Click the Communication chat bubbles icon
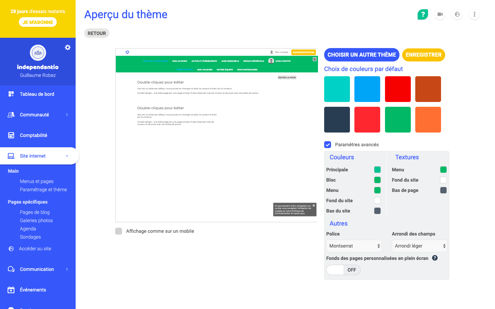The width and height of the screenshot is (495, 309). (x=11, y=269)
